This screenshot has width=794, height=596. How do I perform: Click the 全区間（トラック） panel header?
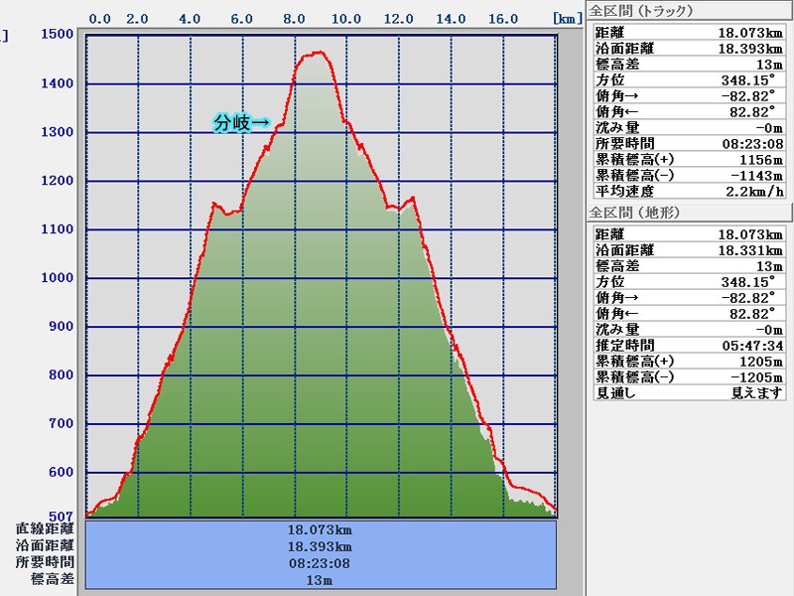coord(640,11)
